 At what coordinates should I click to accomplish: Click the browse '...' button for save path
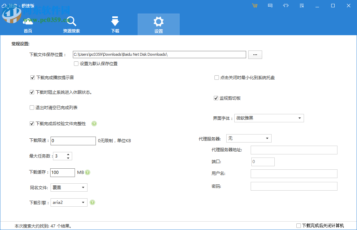tap(255, 55)
